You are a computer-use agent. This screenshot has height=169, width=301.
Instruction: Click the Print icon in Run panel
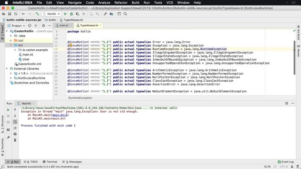15,134
